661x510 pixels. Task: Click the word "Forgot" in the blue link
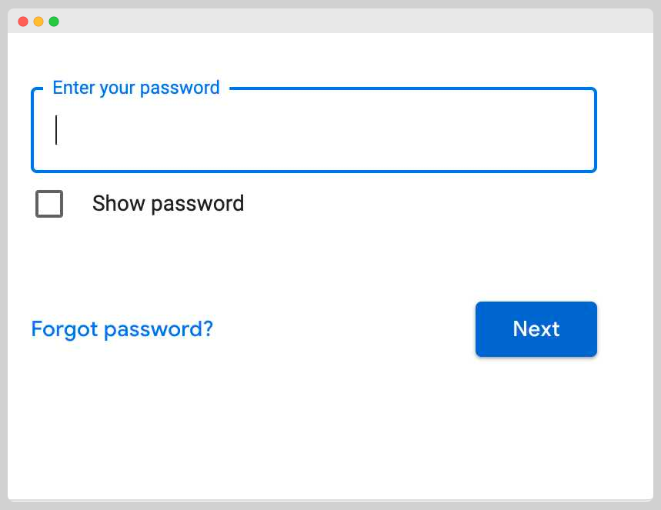tap(65, 329)
